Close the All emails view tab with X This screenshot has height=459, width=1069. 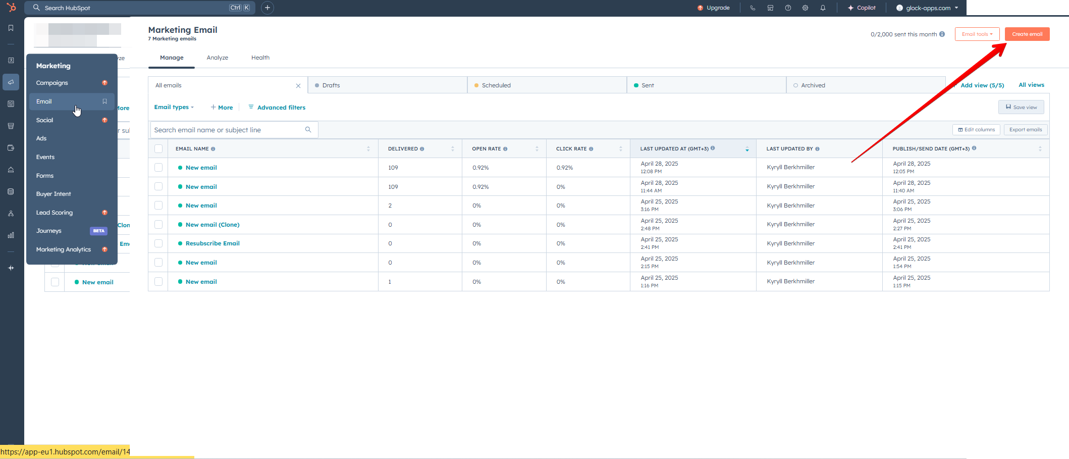tap(298, 86)
